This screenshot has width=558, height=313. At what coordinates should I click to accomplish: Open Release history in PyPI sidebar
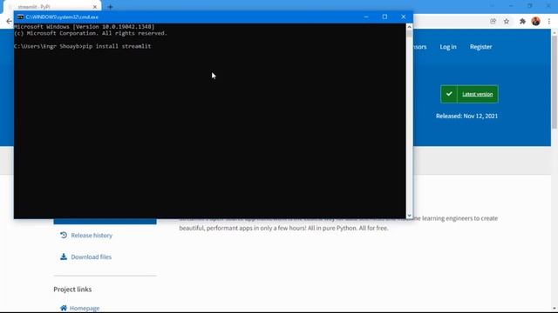point(92,236)
